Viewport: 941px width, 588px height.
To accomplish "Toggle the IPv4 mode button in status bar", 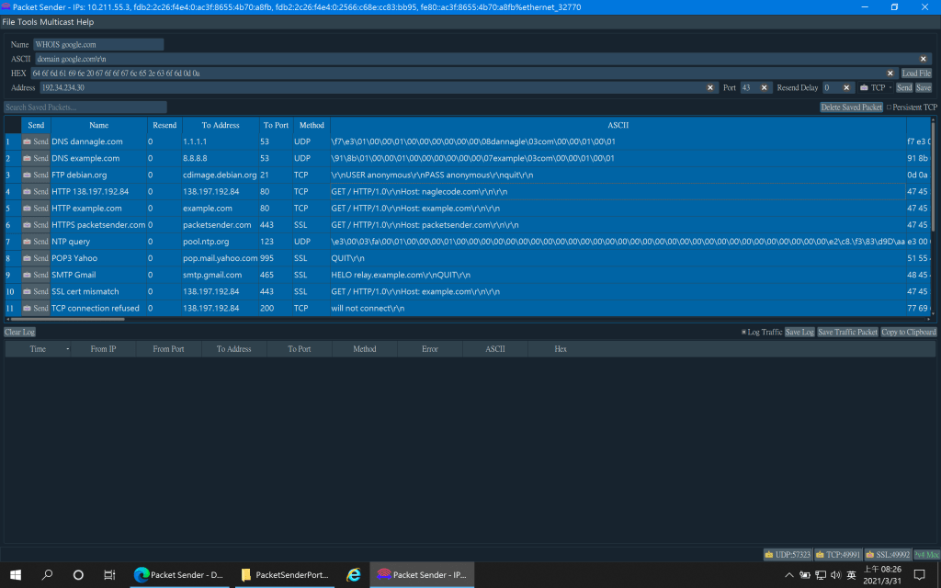I will tap(926, 555).
